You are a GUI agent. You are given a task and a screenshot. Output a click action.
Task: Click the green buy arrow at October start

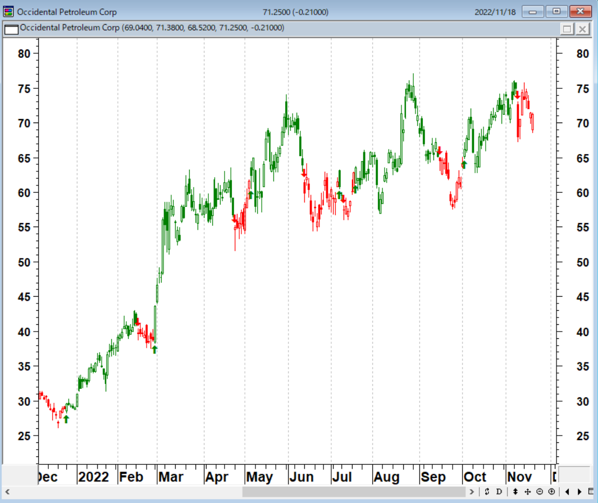click(464, 165)
